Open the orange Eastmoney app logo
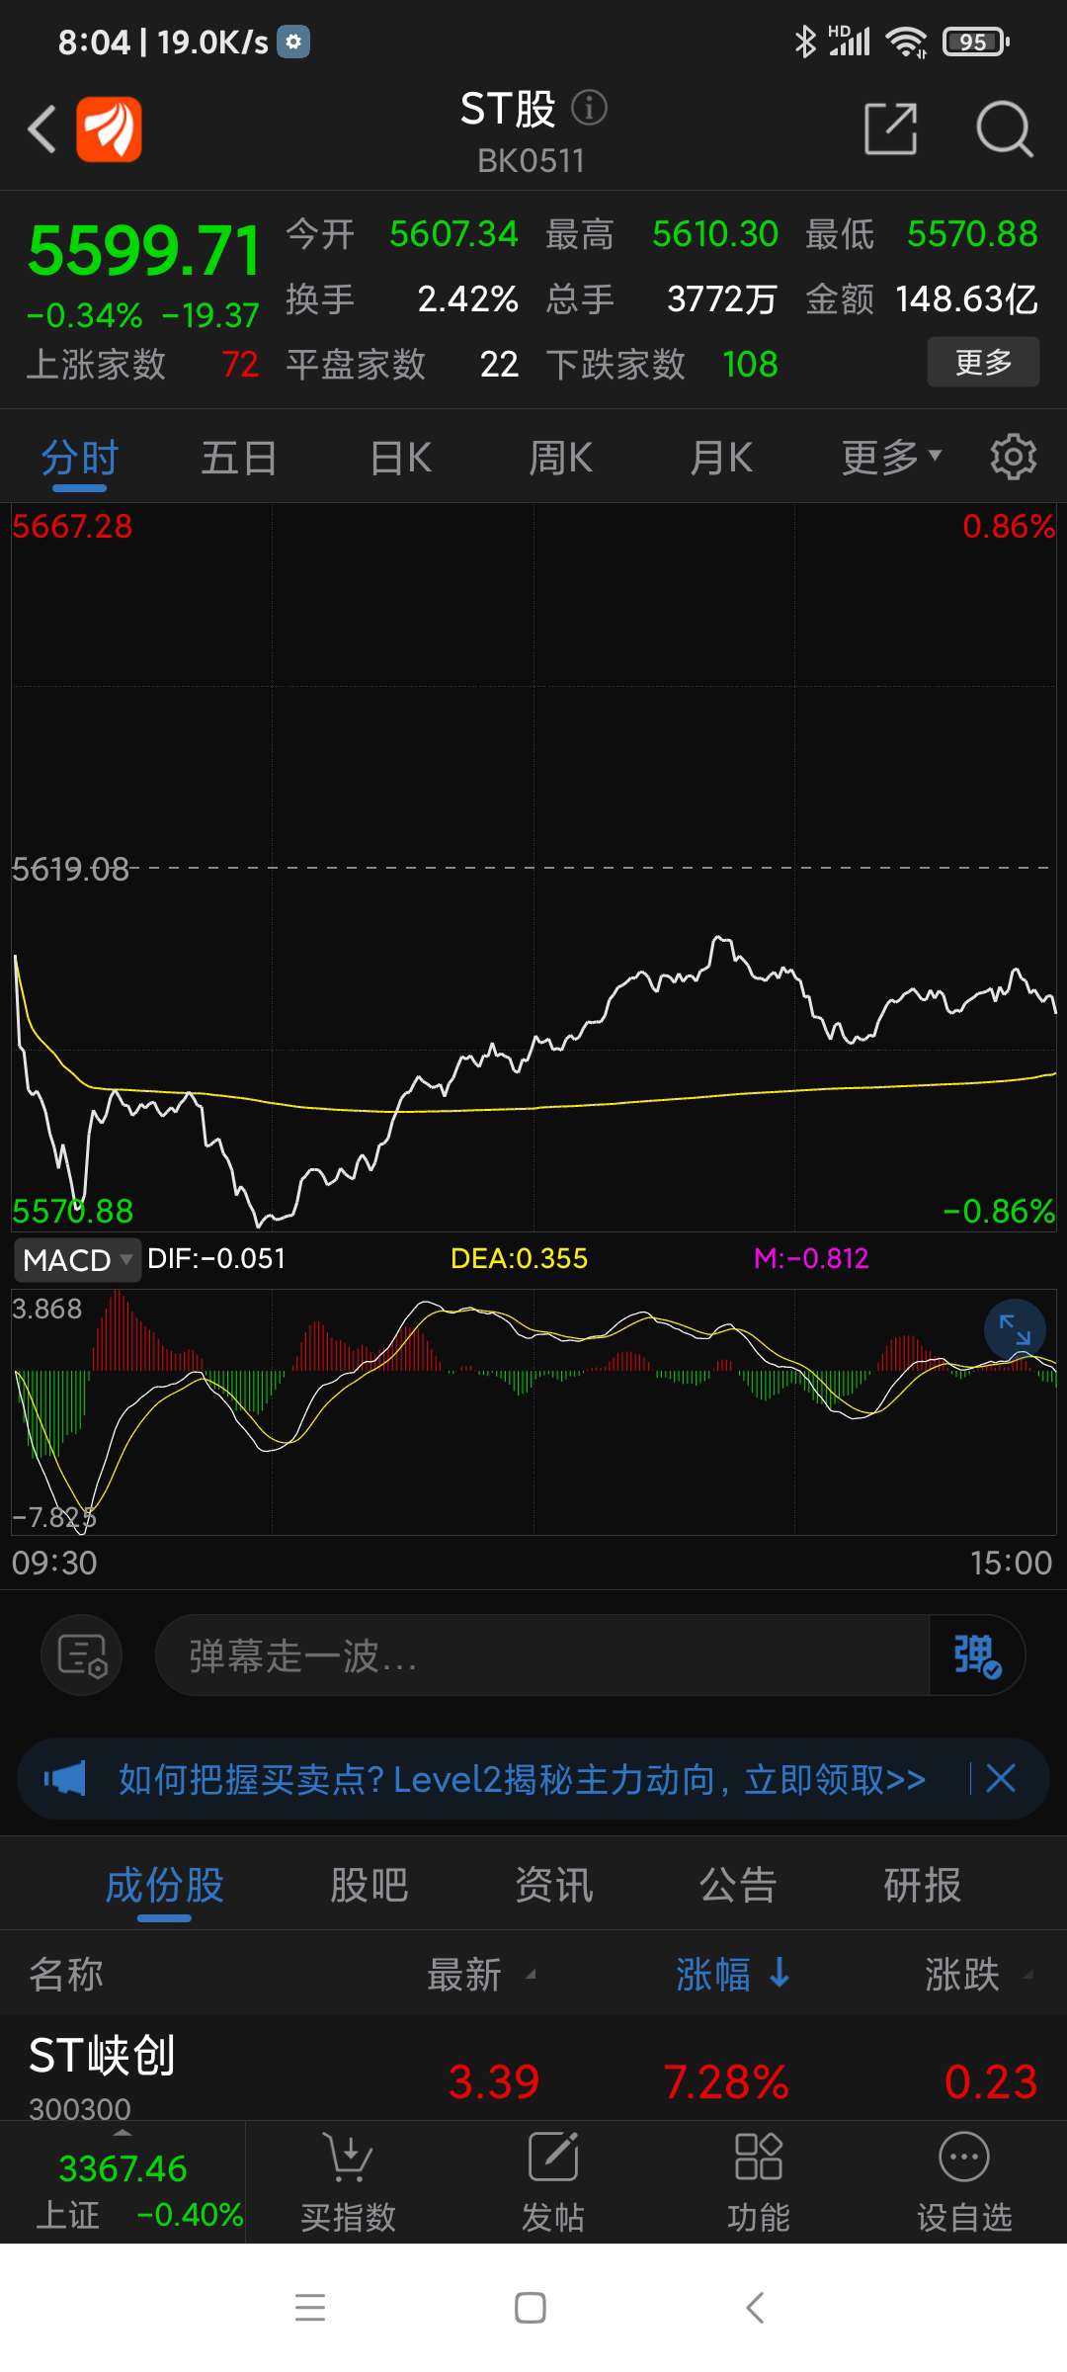The image size is (1067, 2372). 109,129
